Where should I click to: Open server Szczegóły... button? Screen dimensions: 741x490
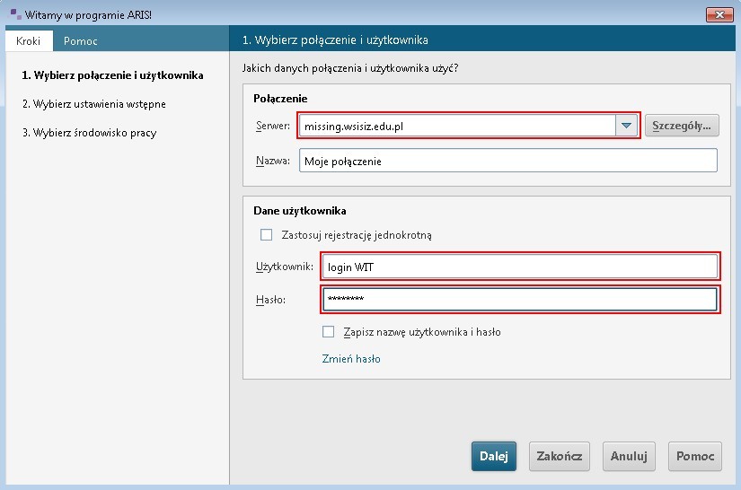click(682, 126)
